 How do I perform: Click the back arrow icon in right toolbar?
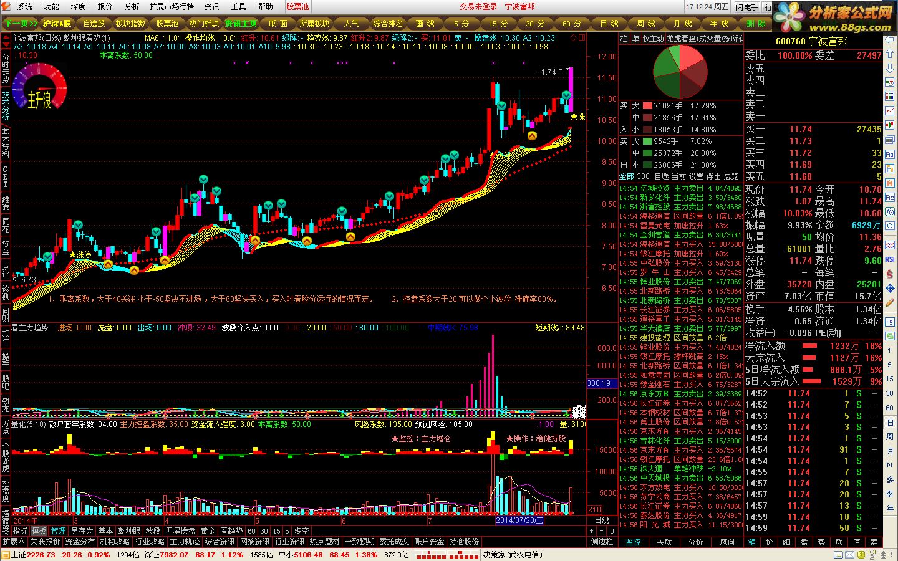point(890,39)
